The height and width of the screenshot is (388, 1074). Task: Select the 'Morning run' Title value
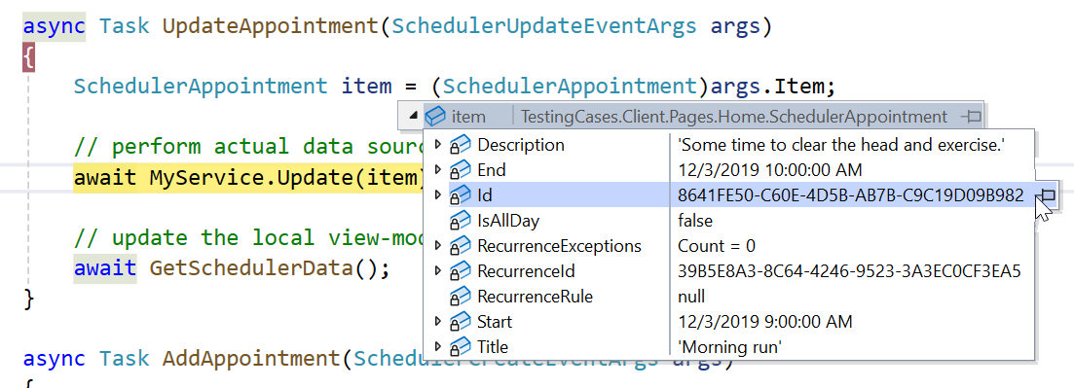pyautogui.click(x=728, y=347)
